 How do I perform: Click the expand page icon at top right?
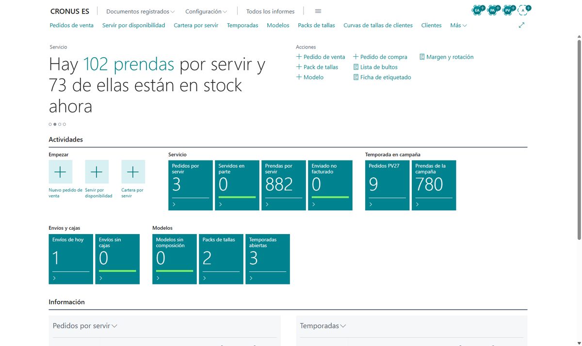(521, 25)
